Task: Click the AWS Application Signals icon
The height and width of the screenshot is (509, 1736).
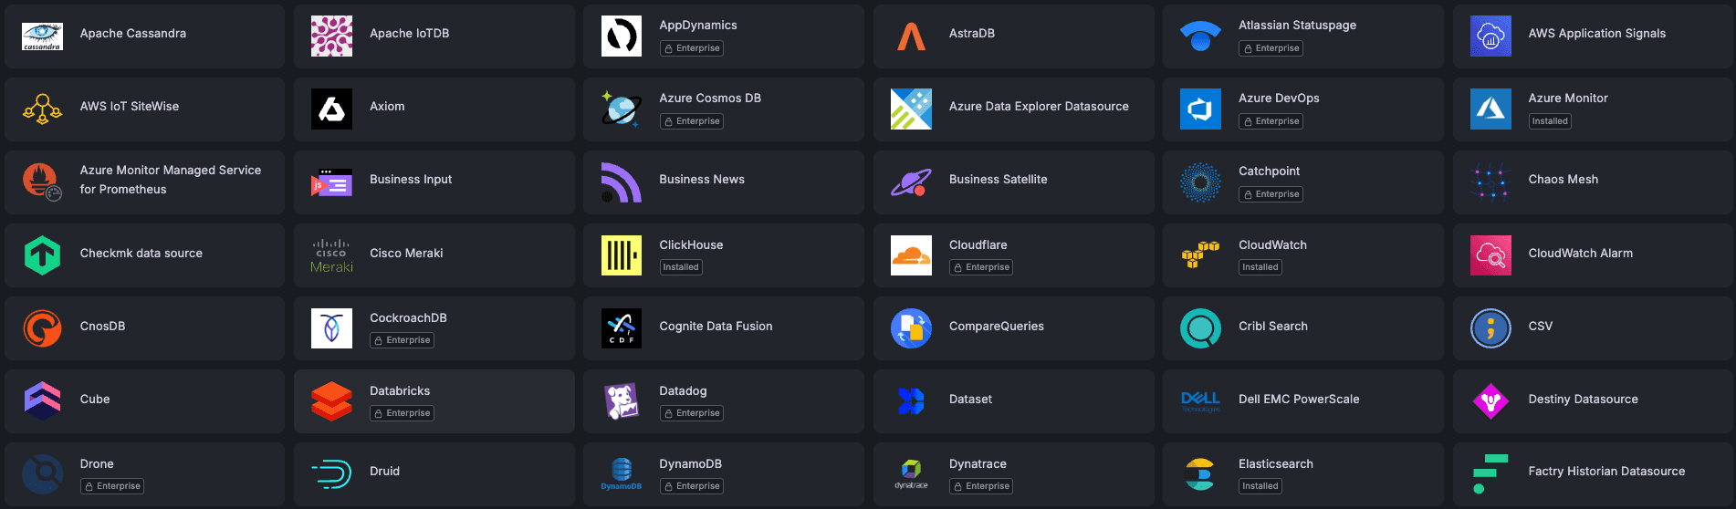Action: [x=1490, y=36]
